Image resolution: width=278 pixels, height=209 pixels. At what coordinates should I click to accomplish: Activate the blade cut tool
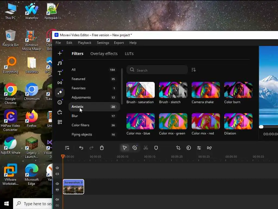pyautogui.click(x=135, y=148)
